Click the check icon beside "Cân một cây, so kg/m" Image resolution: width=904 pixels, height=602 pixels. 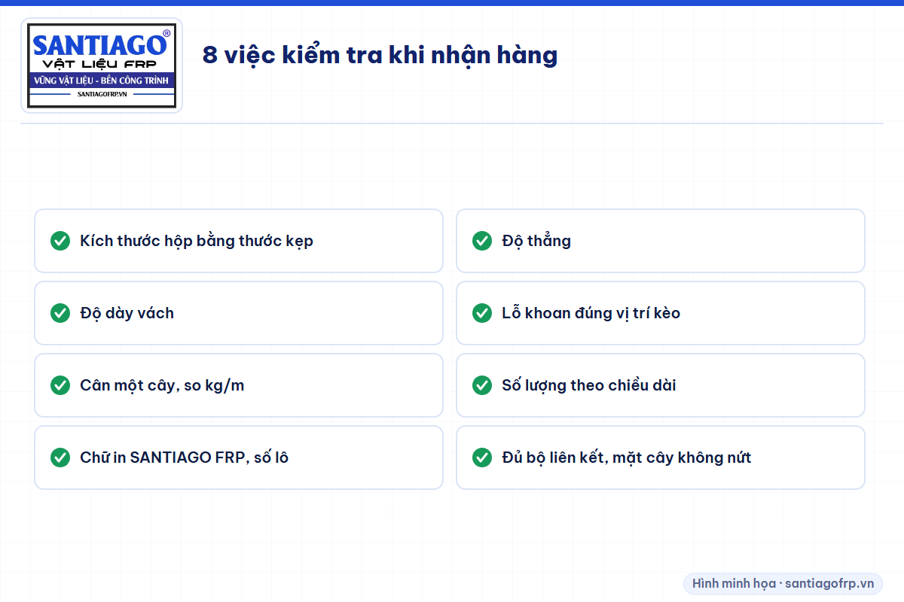click(x=60, y=385)
